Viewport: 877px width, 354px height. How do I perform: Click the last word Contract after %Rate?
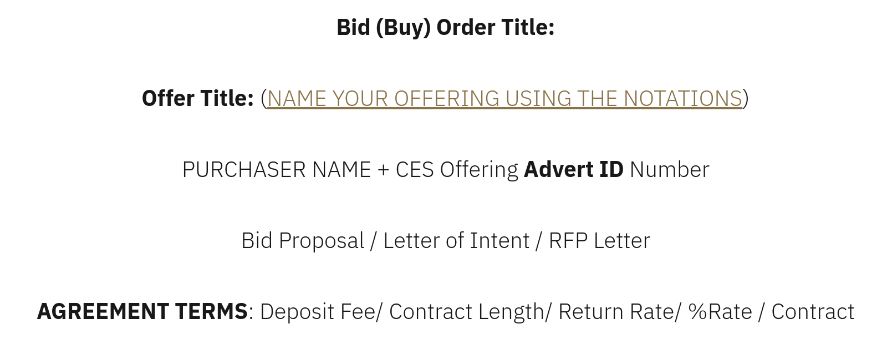coord(812,312)
